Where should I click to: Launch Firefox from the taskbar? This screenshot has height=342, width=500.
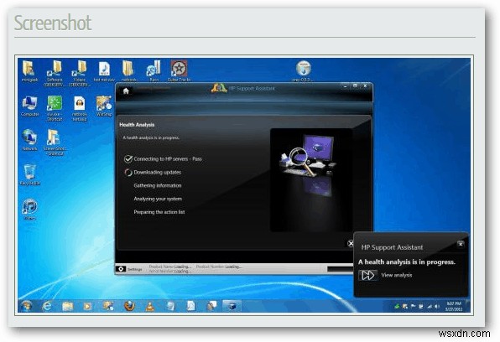point(129,306)
